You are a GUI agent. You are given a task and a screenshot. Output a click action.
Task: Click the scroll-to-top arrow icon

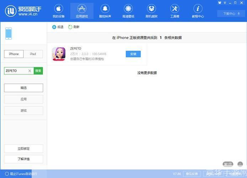coord(240,164)
